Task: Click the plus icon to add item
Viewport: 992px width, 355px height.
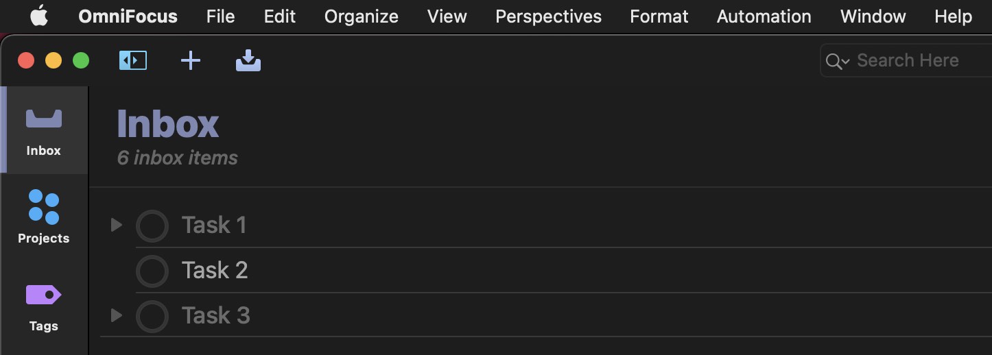Action: click(190, 61)
